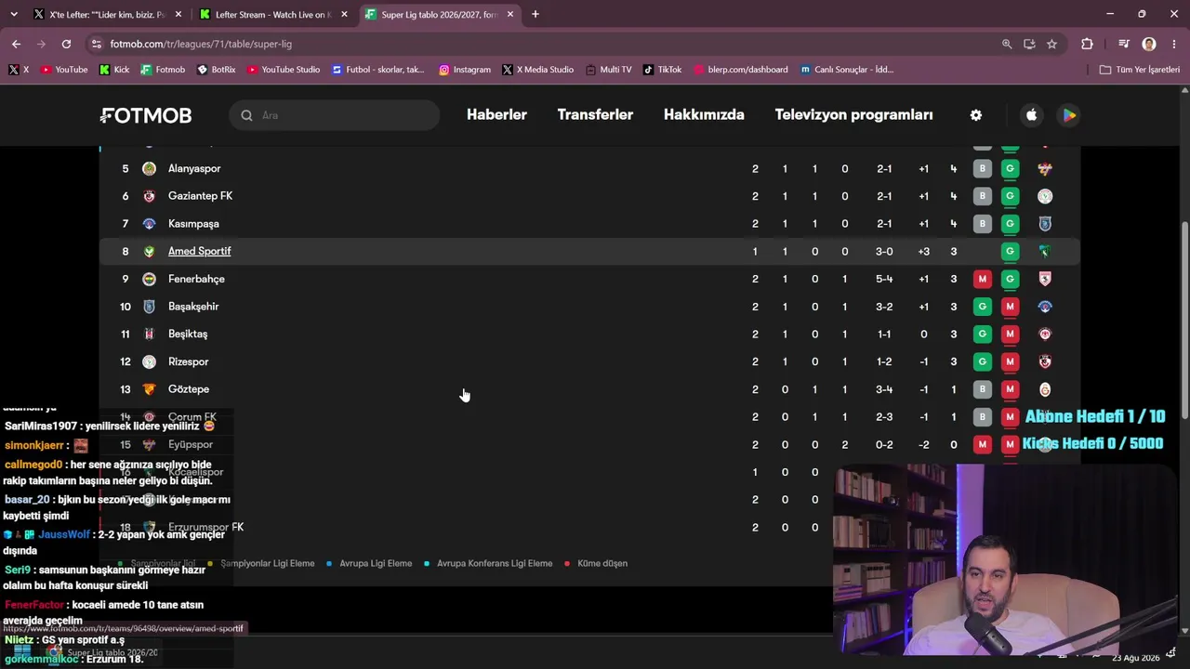Click the +3 goal difference for Amed Sportif
This screenshot has height=669, width=1190.
pos(923,251)
